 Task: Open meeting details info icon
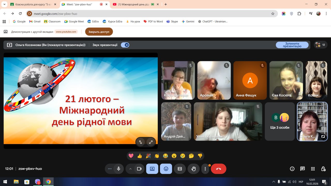292,169
